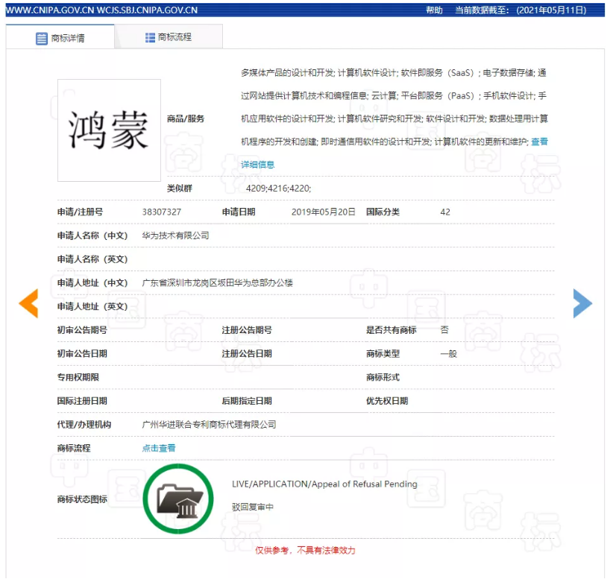The image size is (610, 585).
Task: Go to next trademark with blue arrow
Action: click(x=582, y=303)
